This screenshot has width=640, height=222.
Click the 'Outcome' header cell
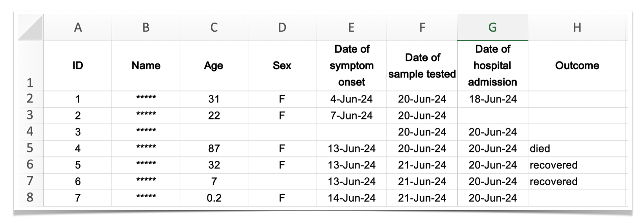[x=577, y=66]
